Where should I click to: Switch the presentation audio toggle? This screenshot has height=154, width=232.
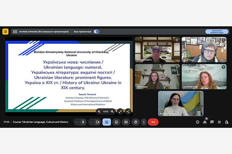97,31
